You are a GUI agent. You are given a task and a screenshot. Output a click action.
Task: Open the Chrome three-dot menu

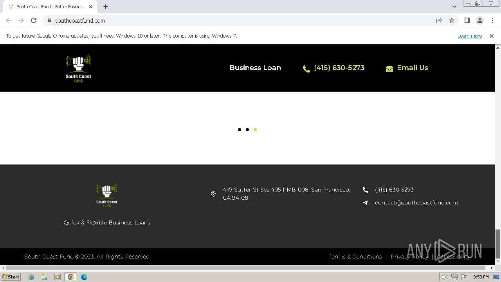pos(492,20)
